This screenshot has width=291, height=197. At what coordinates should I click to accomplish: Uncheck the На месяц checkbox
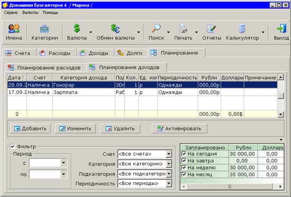click(184, 174)
